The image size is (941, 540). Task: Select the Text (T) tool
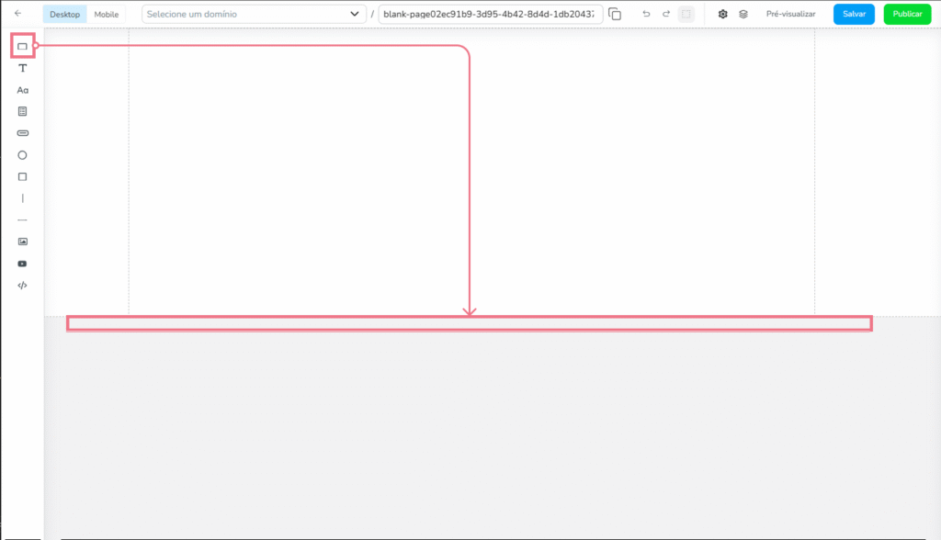tap(22, 68)
